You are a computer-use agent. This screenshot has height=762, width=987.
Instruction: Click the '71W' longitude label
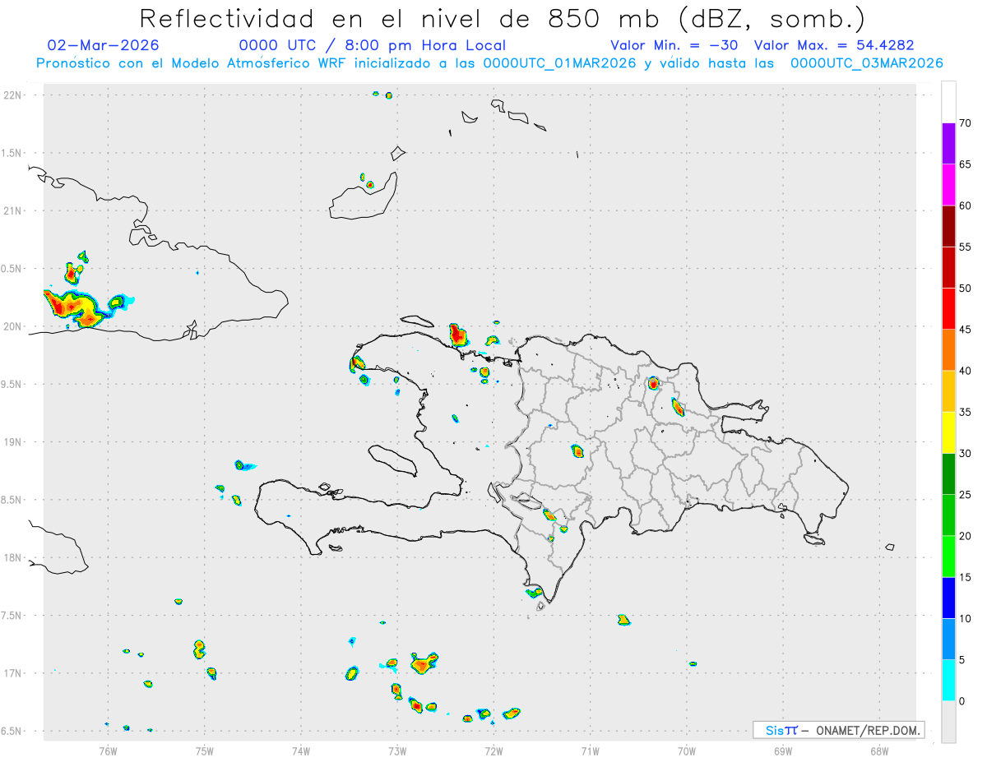590,750
